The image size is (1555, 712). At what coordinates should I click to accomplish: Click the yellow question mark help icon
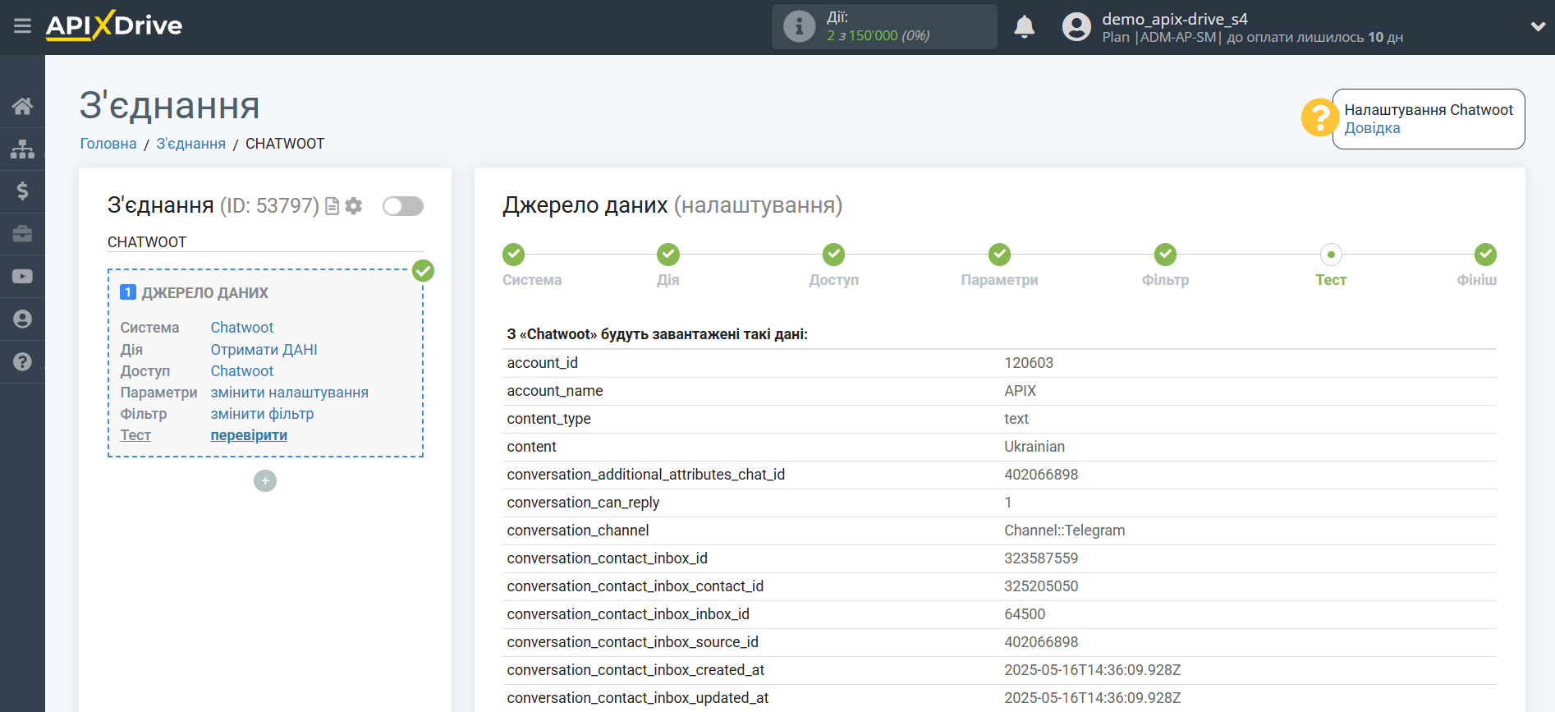pos(1319,118)
